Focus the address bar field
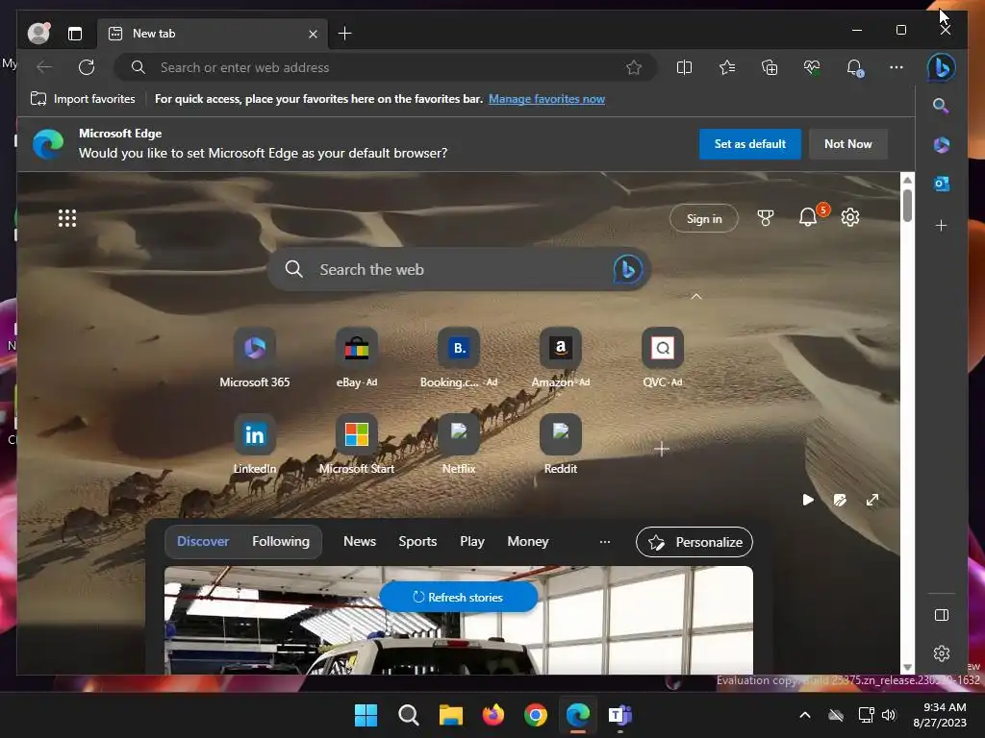Screen dimensions: 985x738 click(385, 67)
